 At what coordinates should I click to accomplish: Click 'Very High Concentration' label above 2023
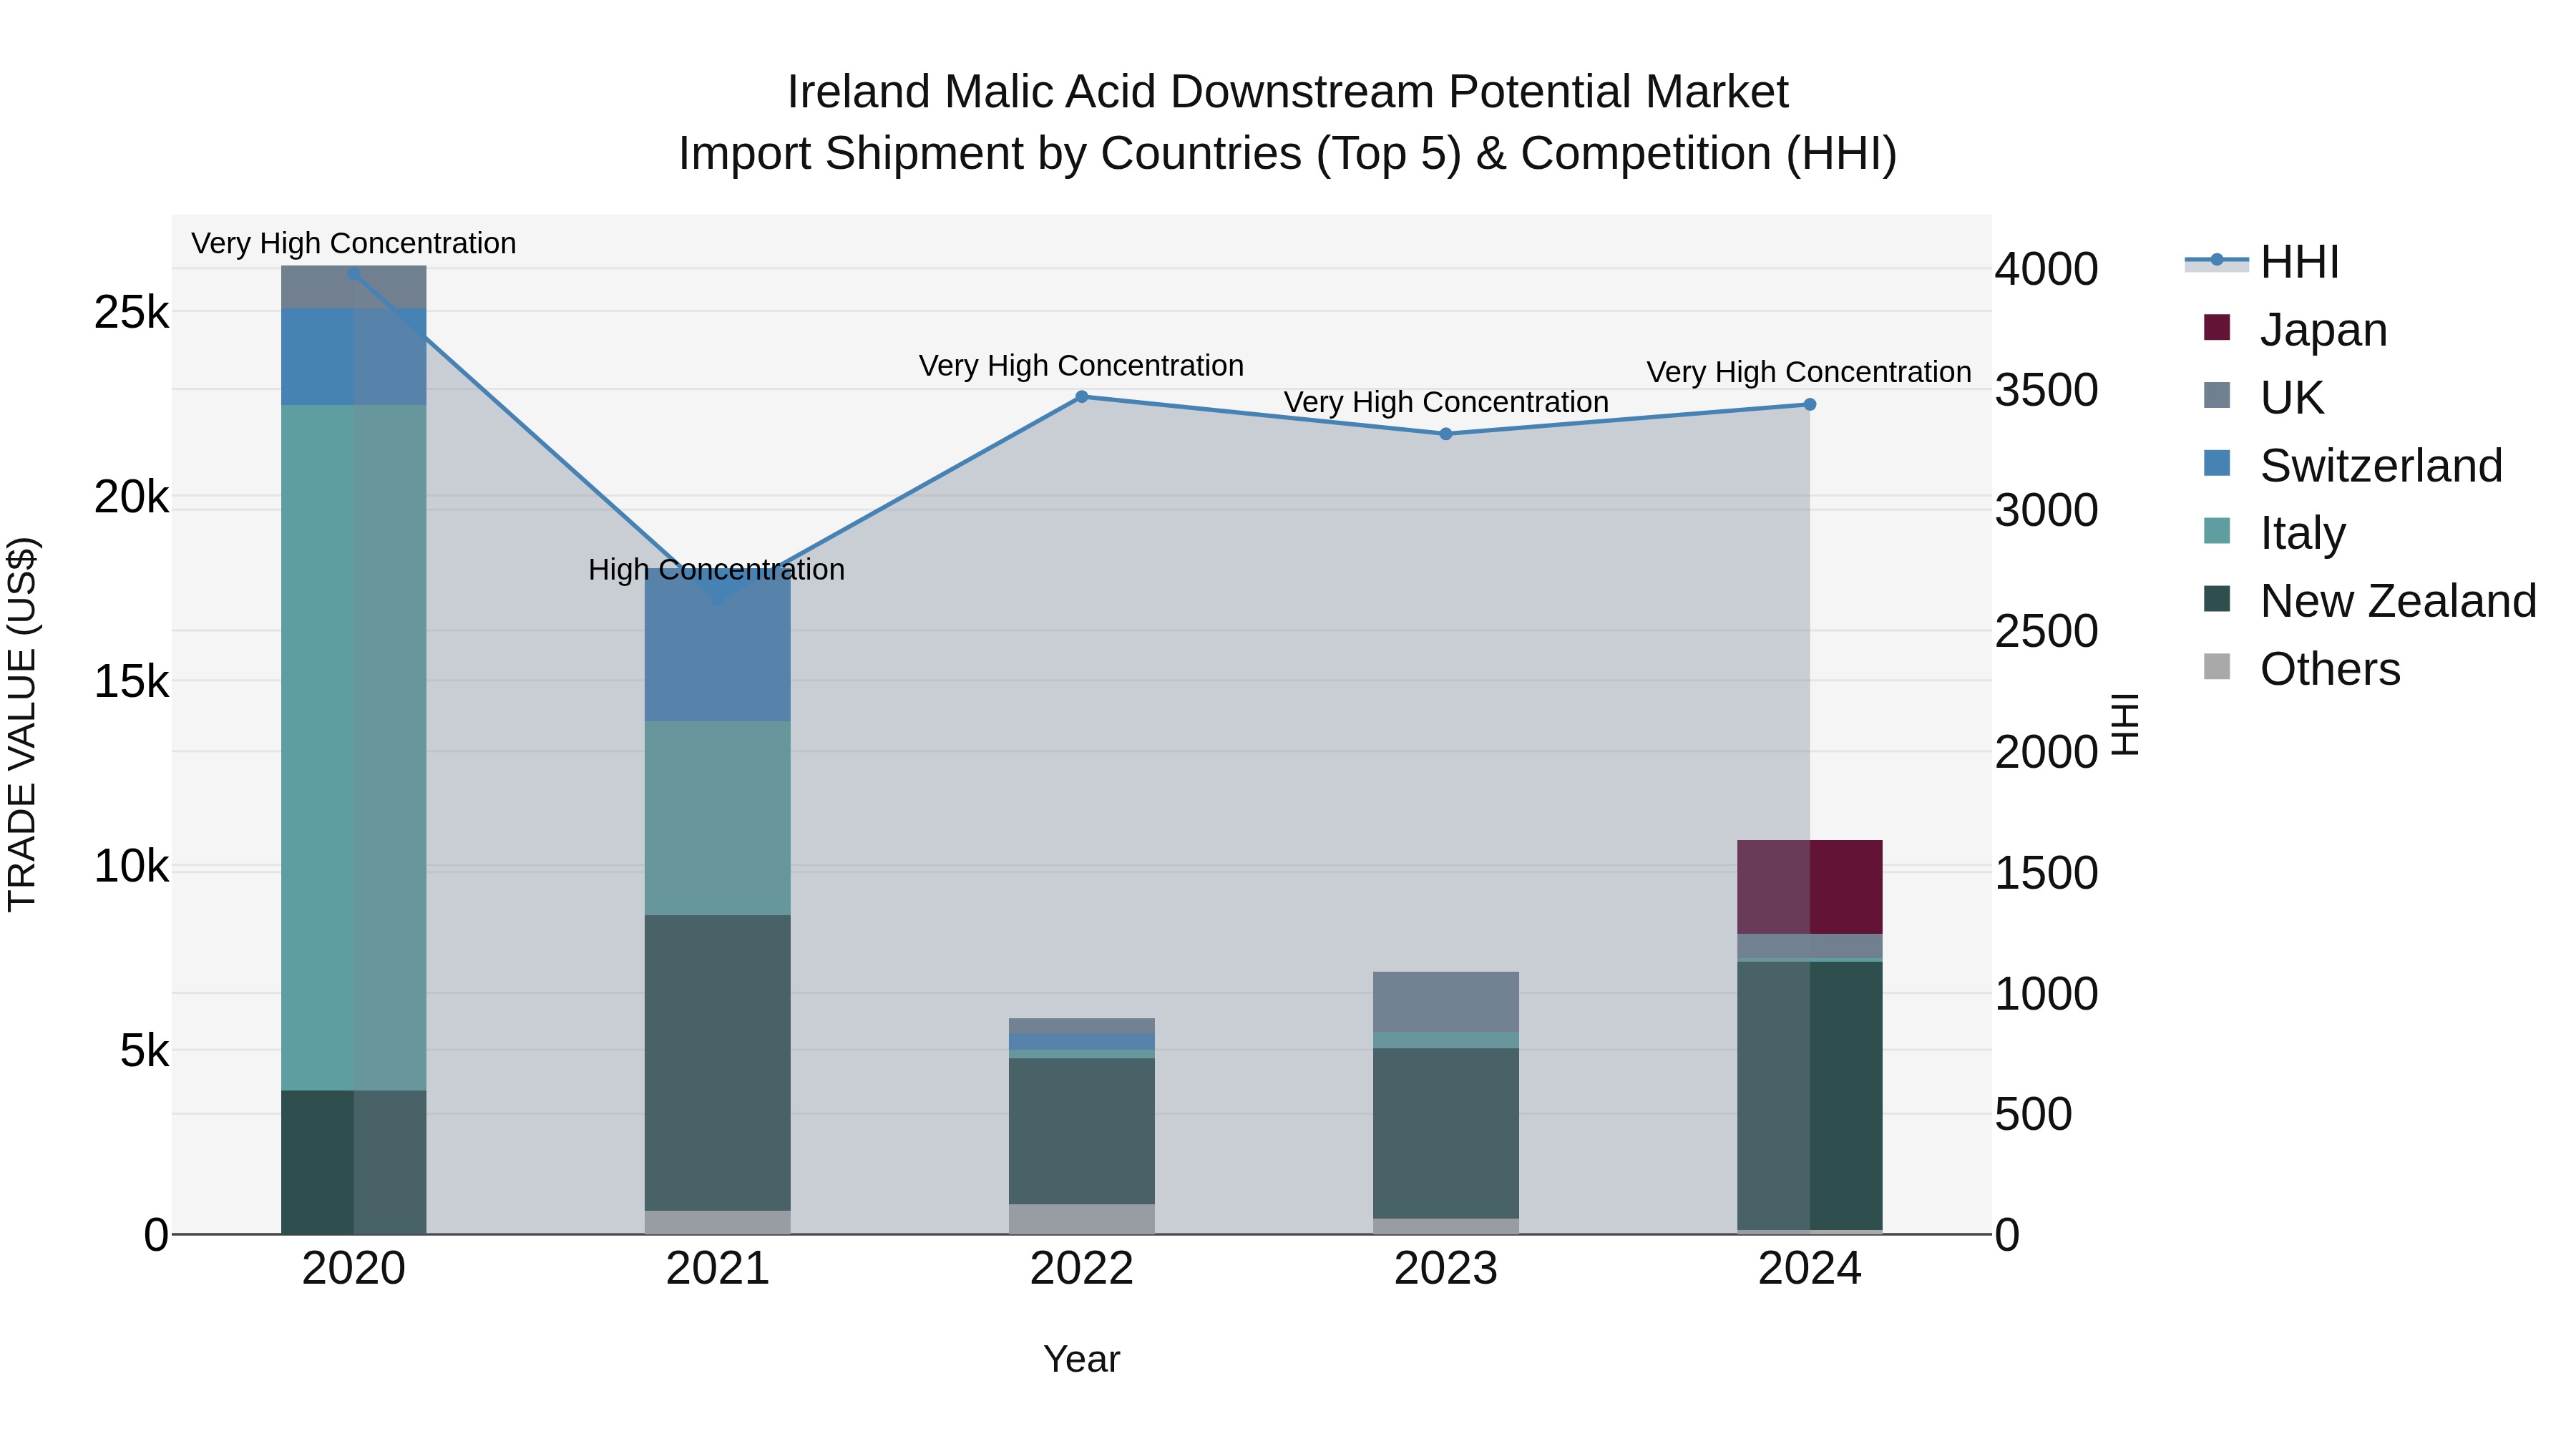[1446, 402]
